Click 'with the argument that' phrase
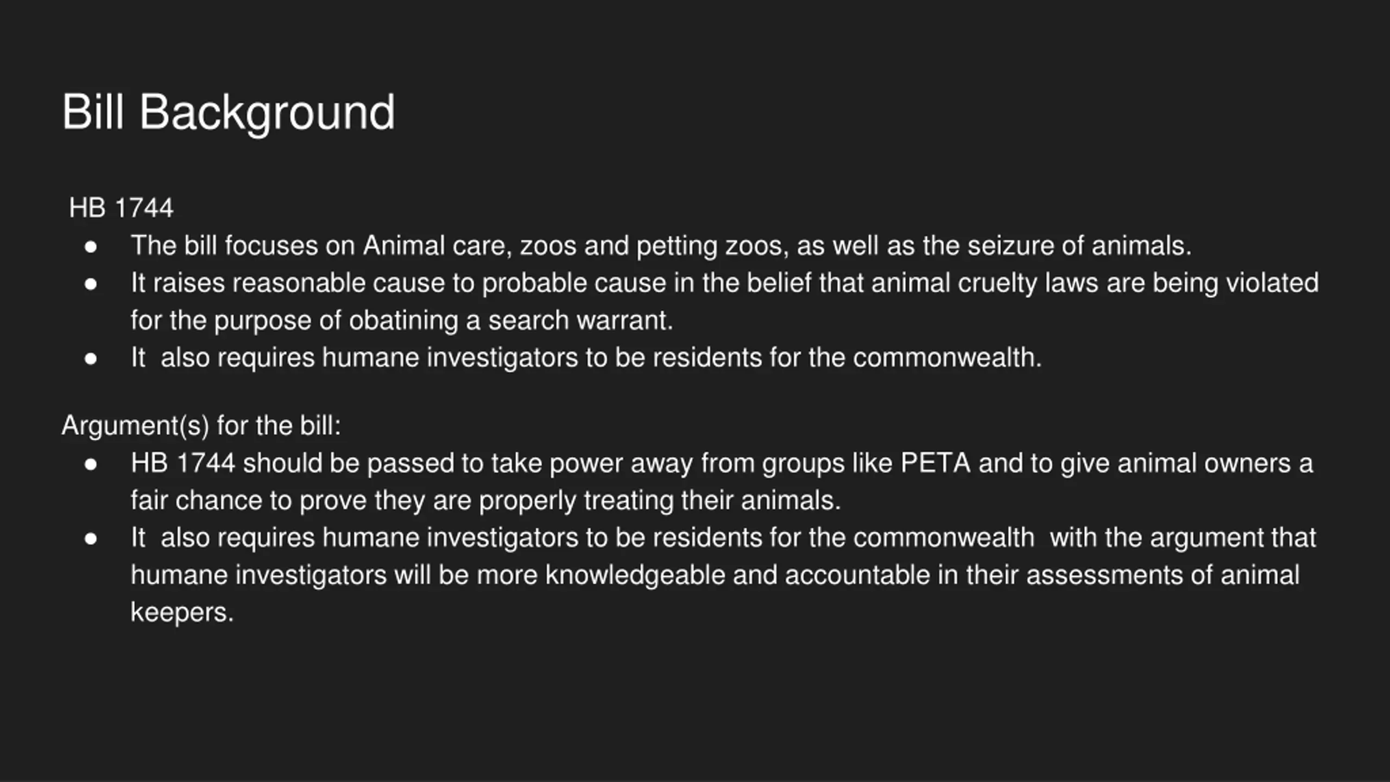Viewport: 1390px width, 782px height. (x=1183, y=538)
